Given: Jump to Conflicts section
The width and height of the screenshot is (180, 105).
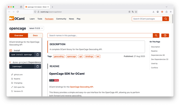Looking at the screenshot, I should pyautogui.click(x=154, y=68).
